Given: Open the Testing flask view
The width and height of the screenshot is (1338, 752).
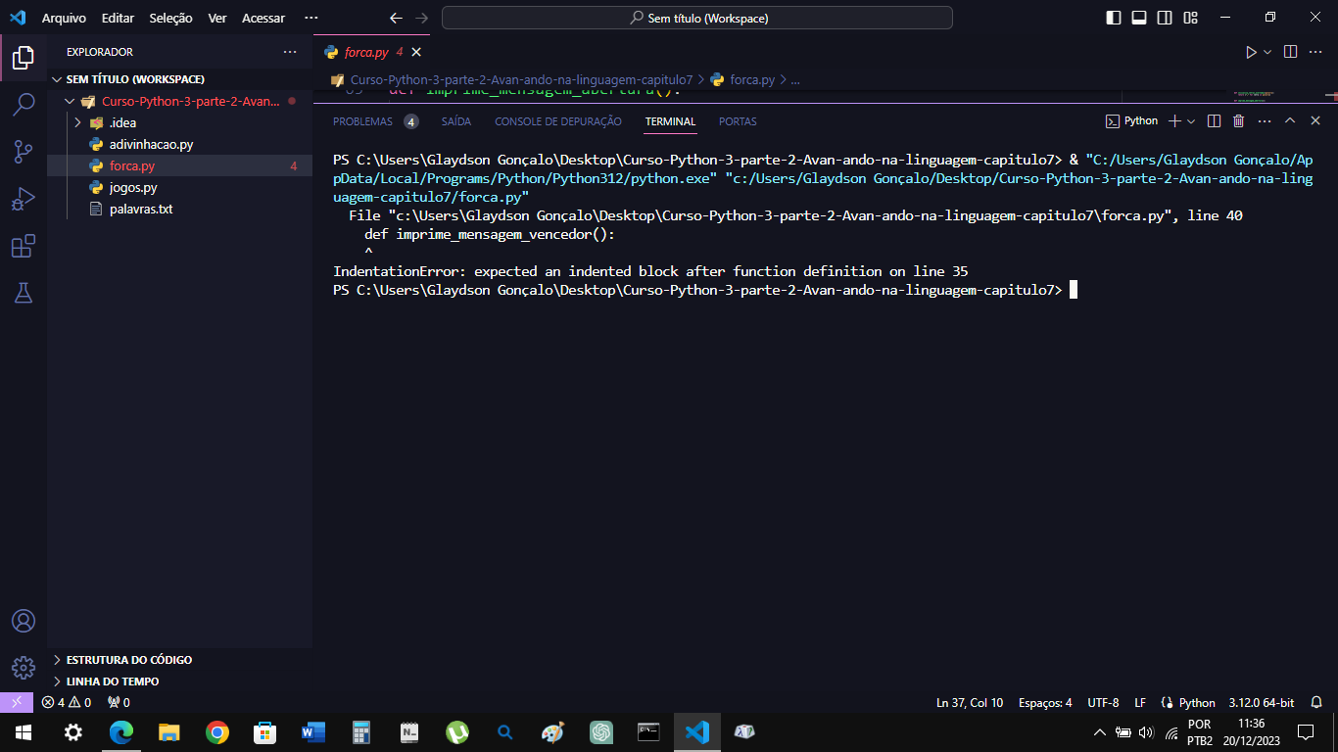Looking at the screenshot, I should click(x=24, y=293).
